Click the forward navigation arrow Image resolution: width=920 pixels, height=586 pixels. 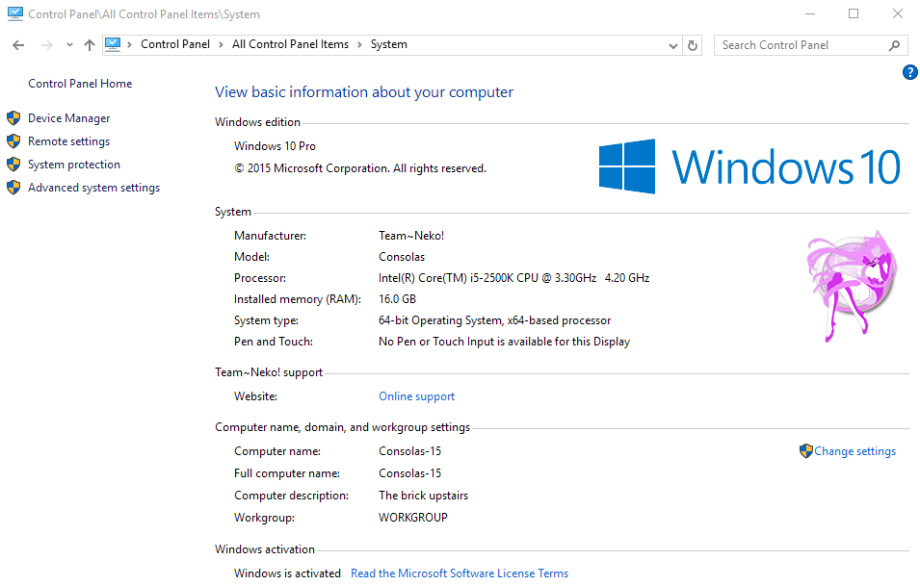tap(47, 45)
